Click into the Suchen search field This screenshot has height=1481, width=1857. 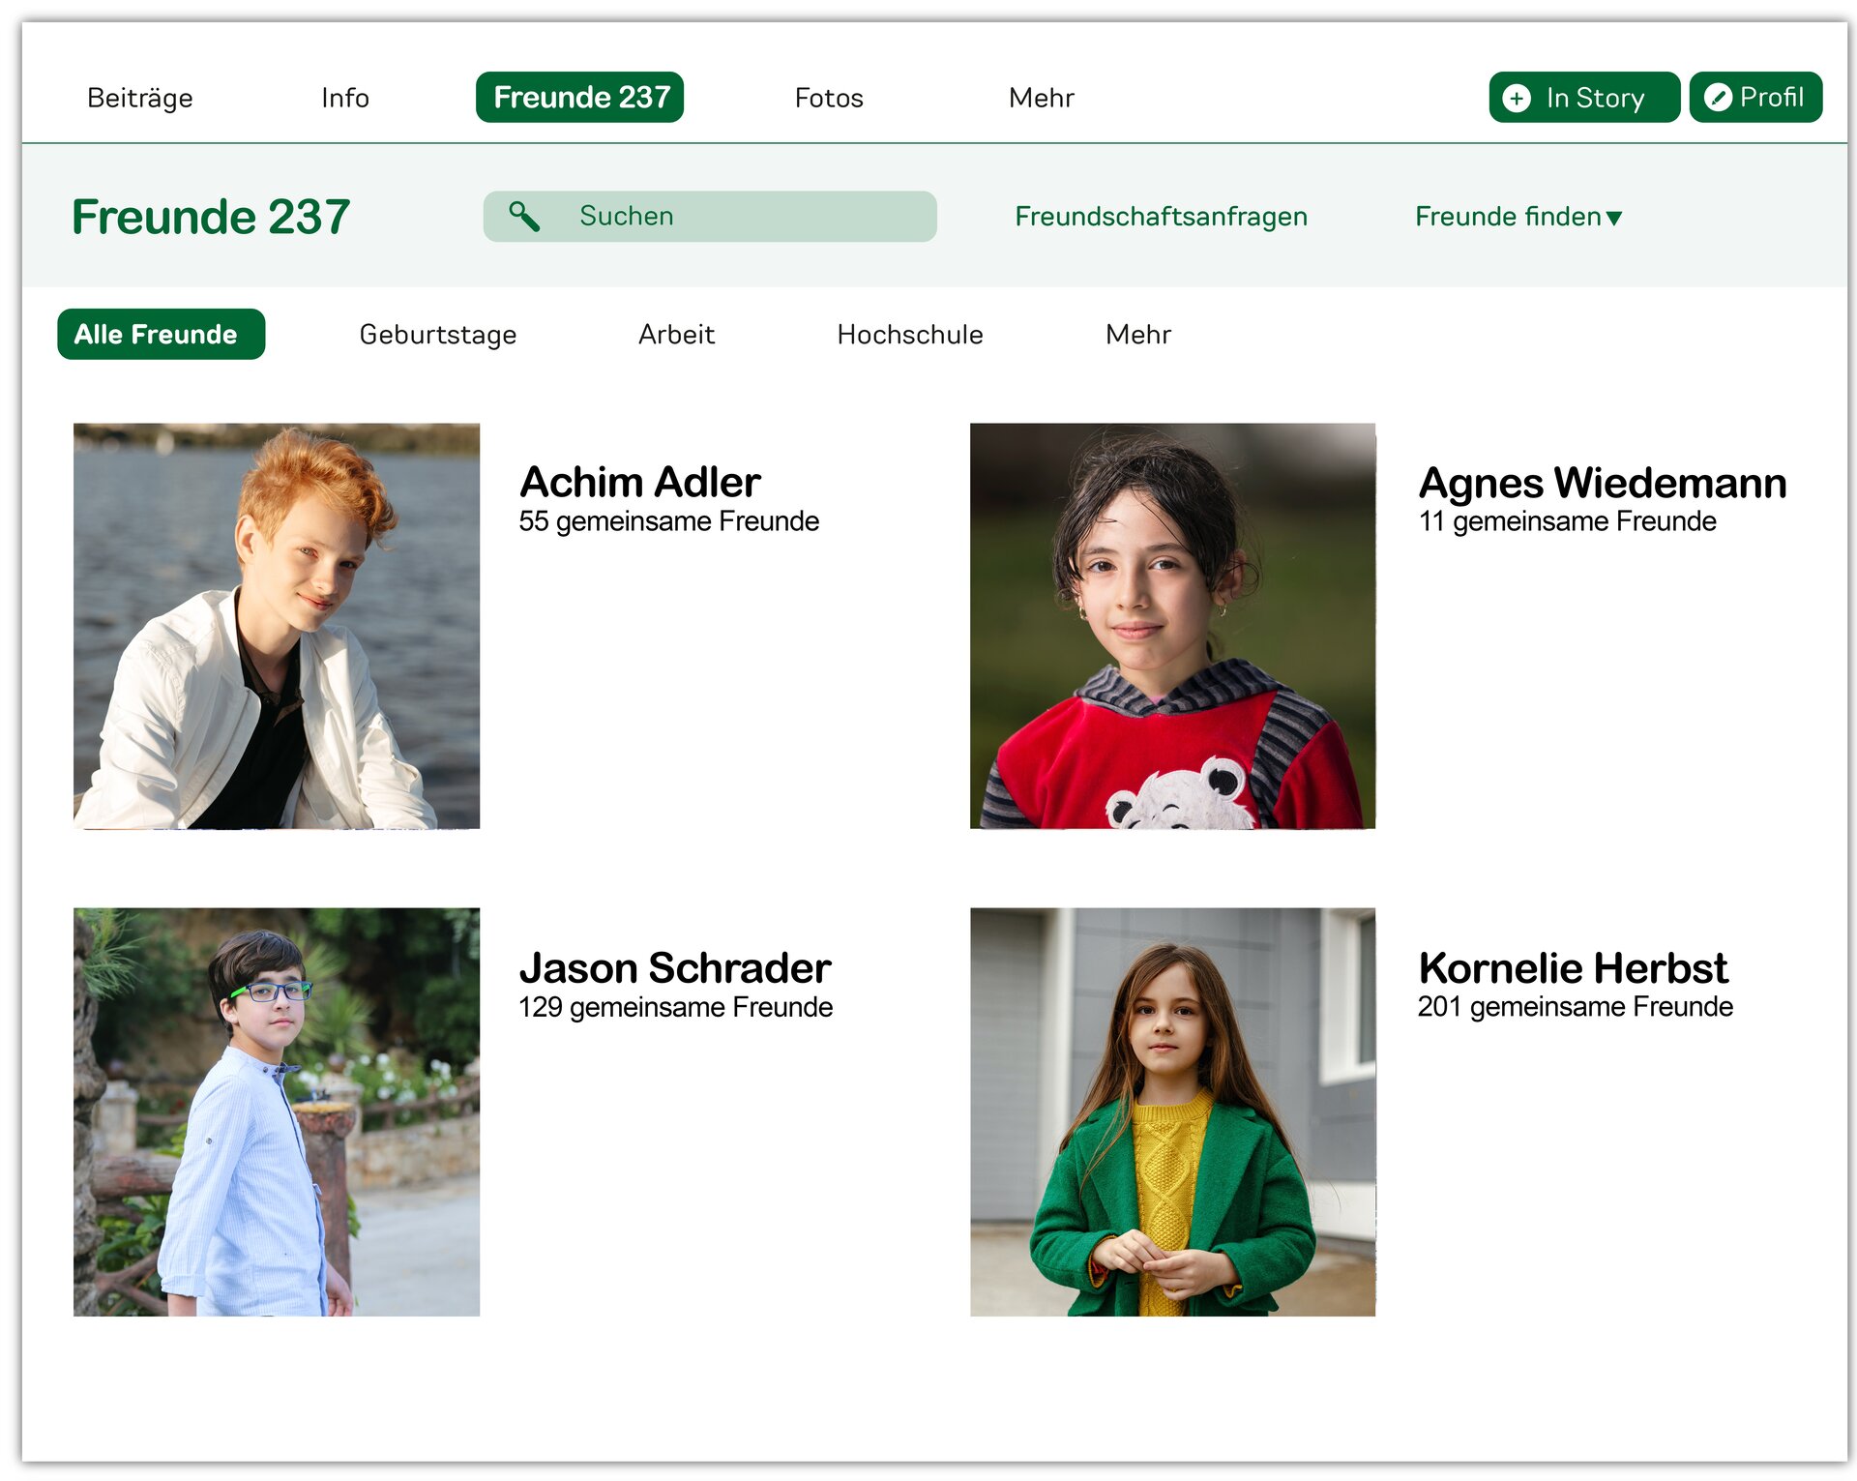coord(735,217)
